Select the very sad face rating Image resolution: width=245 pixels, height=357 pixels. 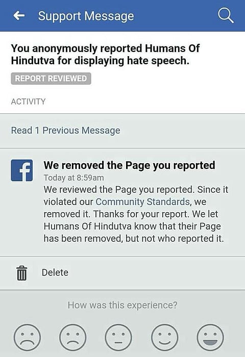27,338
